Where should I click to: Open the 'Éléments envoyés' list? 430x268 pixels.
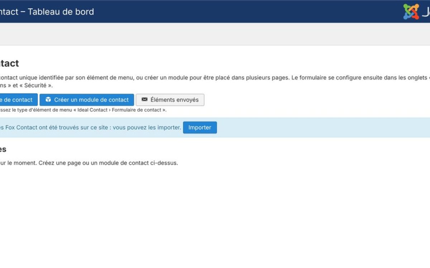[170, 100]
